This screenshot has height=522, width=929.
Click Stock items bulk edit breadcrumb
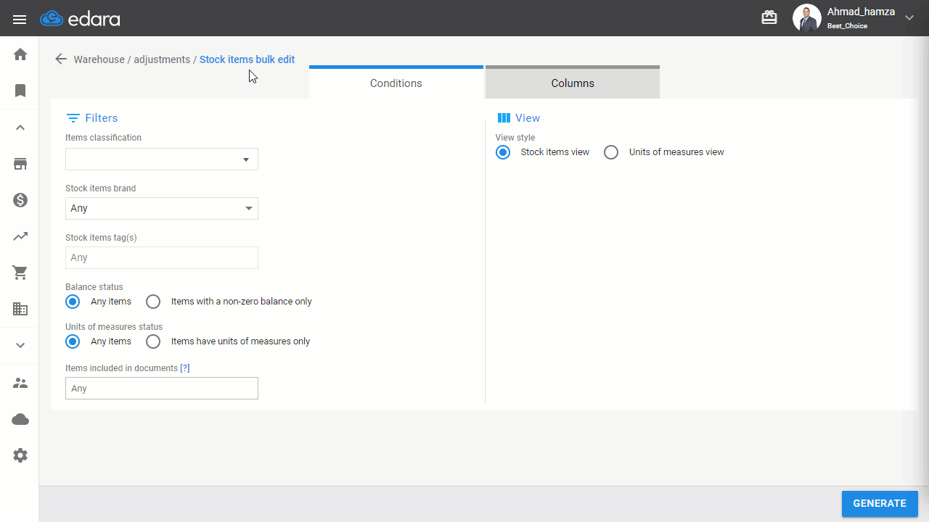pos(247,59)
